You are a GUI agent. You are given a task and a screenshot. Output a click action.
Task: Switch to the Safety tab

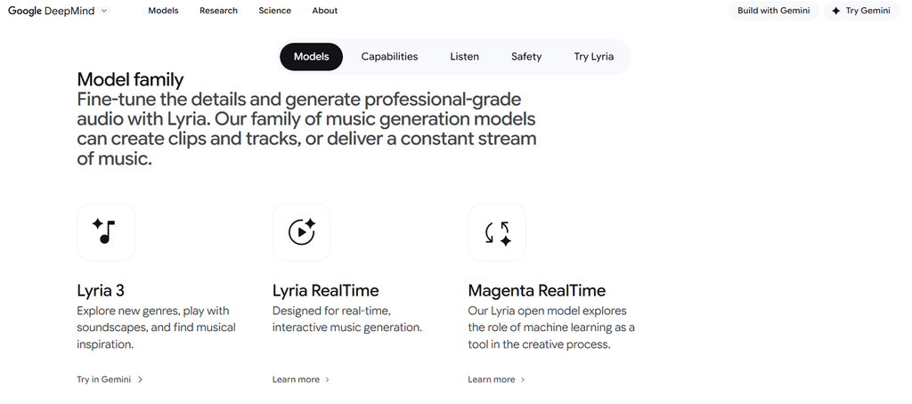click(x=526, y=56)
